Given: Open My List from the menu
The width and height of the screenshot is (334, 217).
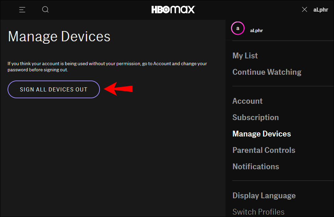Looking at the screenshot, I should tap(245, 56).
